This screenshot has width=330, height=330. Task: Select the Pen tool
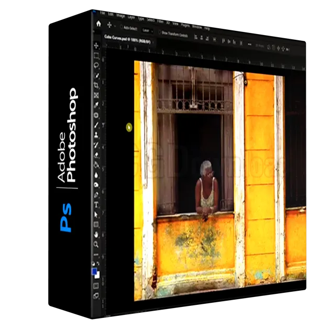pos(96,195)
